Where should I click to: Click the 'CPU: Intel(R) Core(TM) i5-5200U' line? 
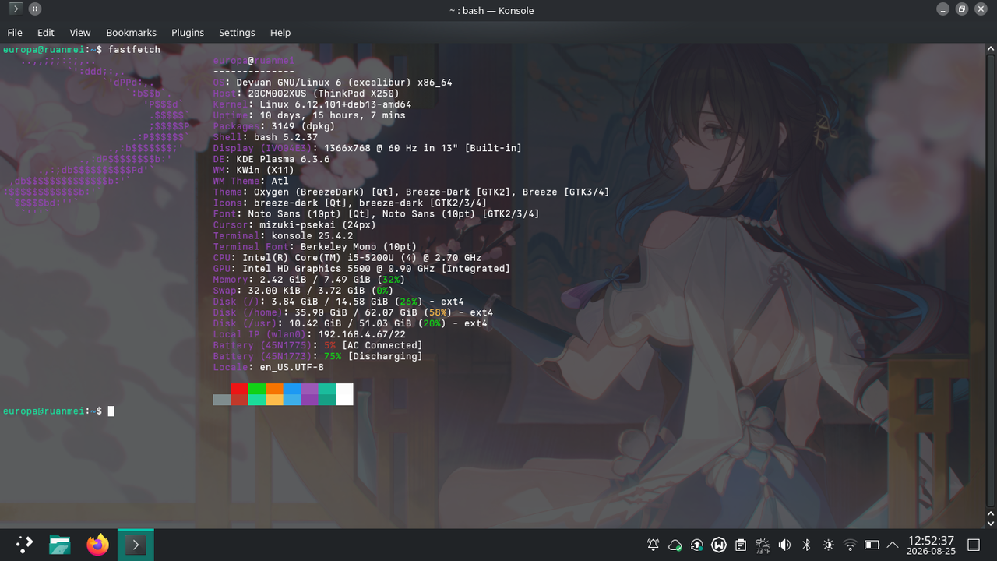[x=347, y=256]
